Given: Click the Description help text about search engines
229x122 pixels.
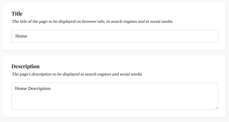Looking at the screenshot, I should point(77,74).
